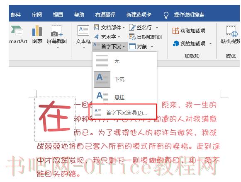
Task: Open 首字下沉选项(D)... dialog
Action: pos(123,113)
